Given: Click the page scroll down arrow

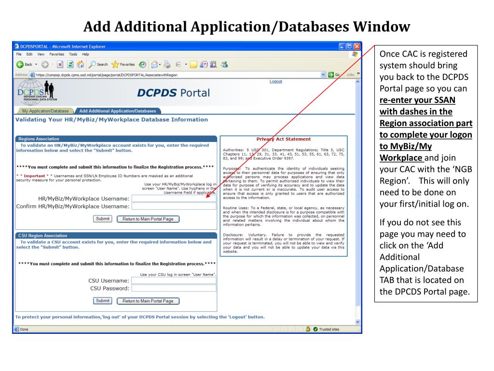Looking at the screenshot, I should [x=357, y=322].
